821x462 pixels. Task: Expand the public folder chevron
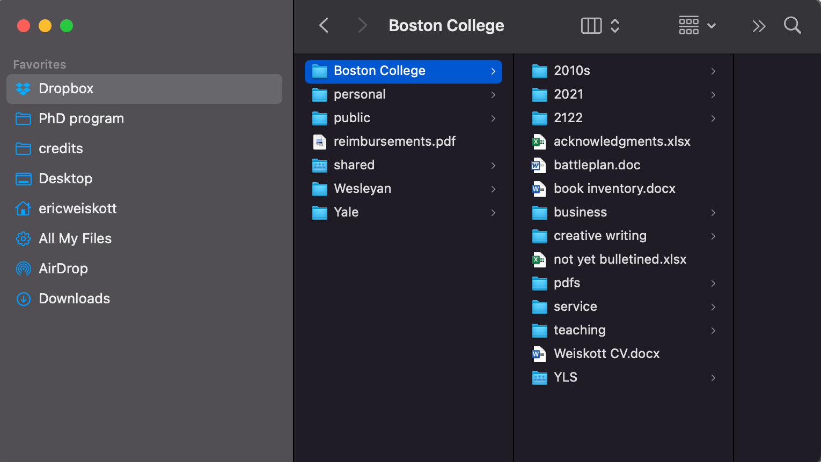[x=493, y=118]
